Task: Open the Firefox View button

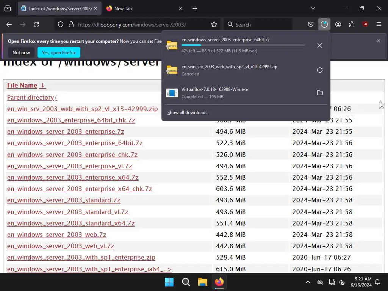Action: pos(8,9)
